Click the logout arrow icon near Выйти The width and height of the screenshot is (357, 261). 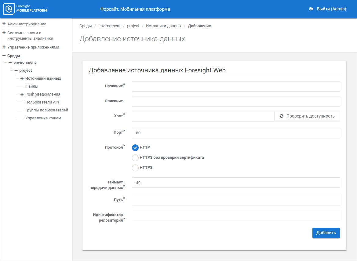[x=311, y=9]
